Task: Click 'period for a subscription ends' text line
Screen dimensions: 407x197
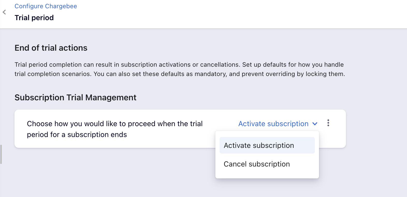Action: [77, 135]
